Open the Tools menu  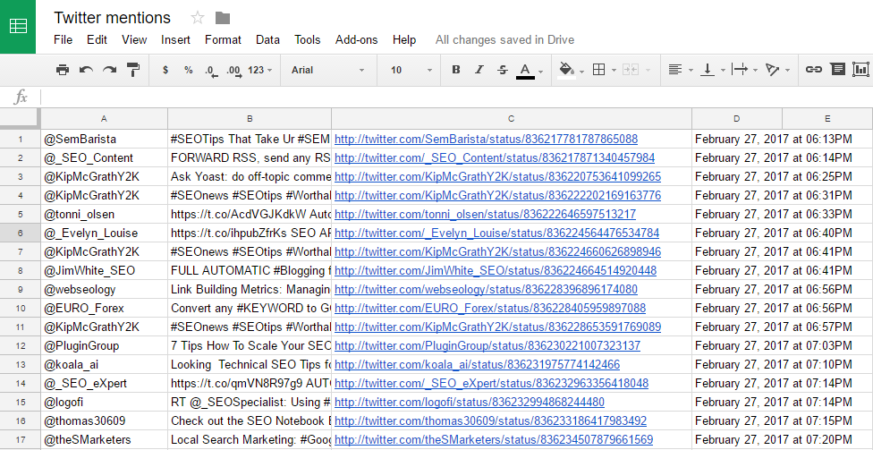click(308, 40)
